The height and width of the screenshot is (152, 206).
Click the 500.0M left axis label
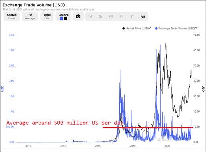[10, 127]
